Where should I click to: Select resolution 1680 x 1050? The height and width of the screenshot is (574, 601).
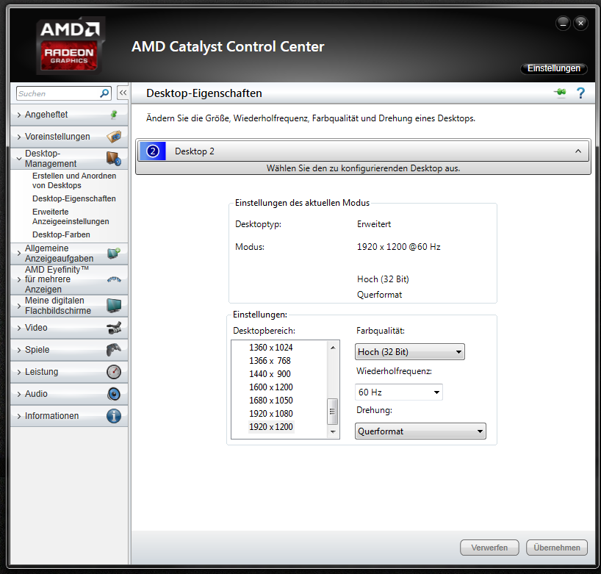coord(270,401)
